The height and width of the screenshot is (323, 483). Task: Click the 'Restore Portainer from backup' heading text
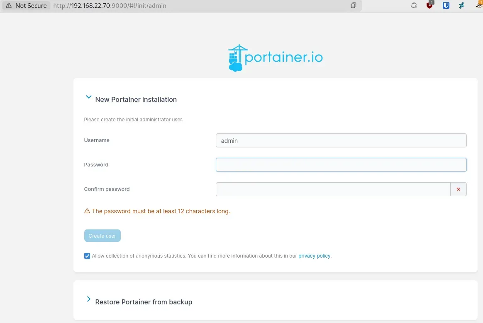tap(144, 302)
